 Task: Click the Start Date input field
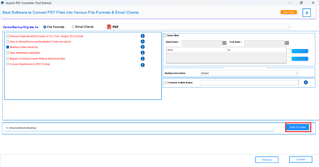tap(201, 43)
